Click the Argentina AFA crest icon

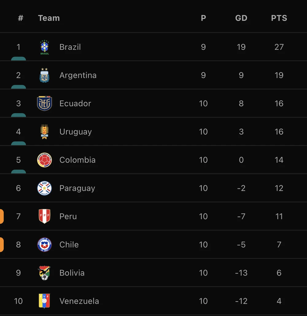[45, 75]
